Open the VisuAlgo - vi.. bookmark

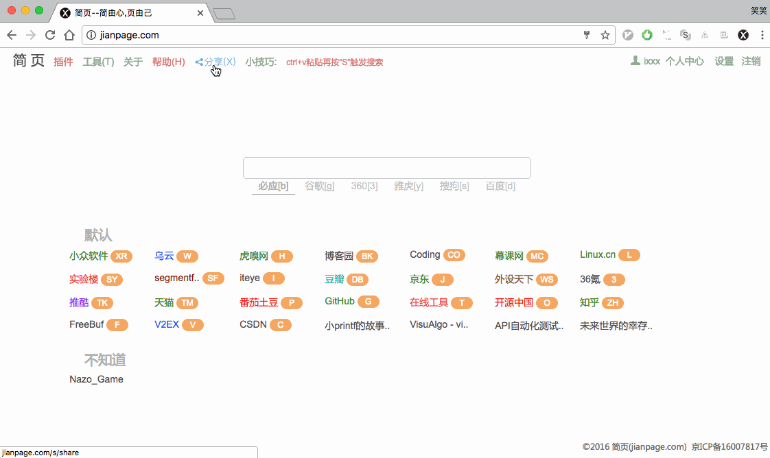click(x=439, y=324)
